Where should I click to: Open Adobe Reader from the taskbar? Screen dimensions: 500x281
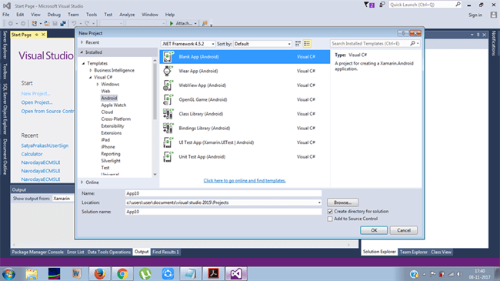pos(213,273)
